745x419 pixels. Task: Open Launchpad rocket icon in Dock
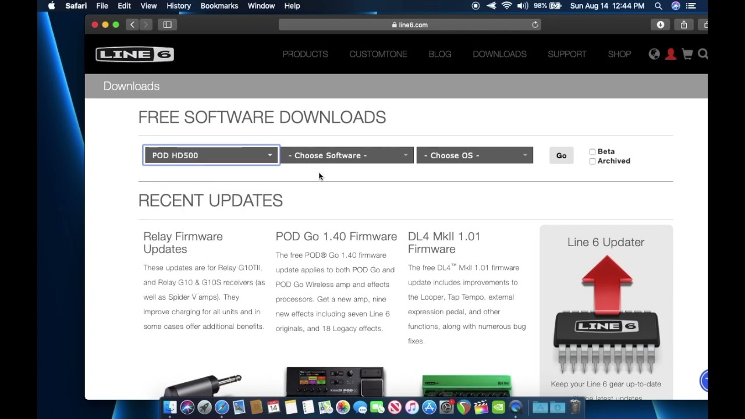pos(204,407)
